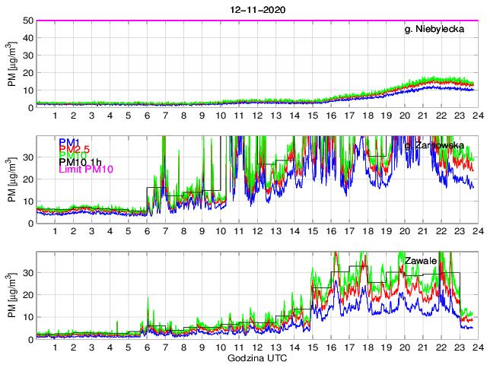Click the 50 tick on top plot's y-axis

(x=27, y=21)
